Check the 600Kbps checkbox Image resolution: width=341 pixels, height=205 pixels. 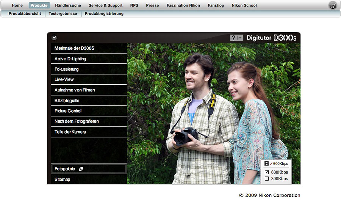point(267,172)
